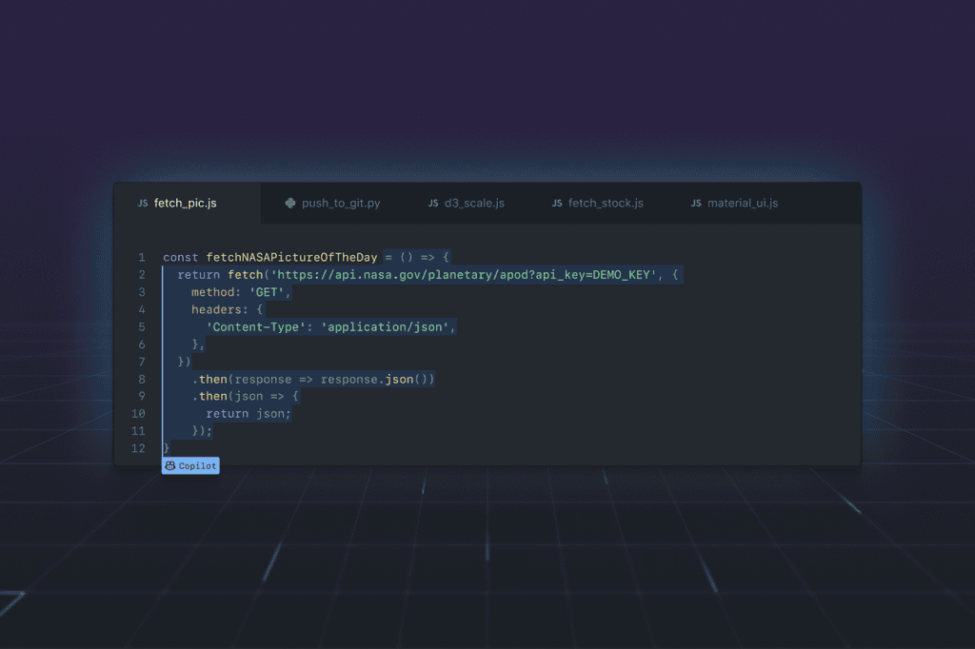975x649 pixels.
Task: Open the d3_scale.js tab
Action: (x=475, y=203)
